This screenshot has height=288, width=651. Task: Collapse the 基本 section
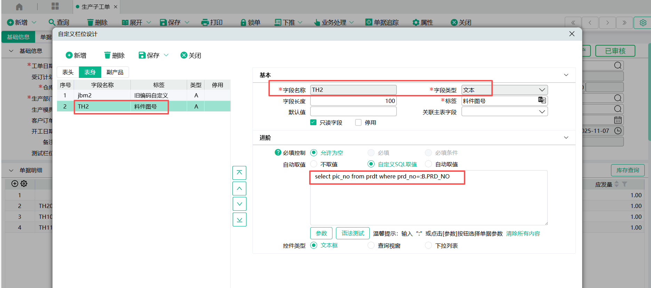point(566,75)
